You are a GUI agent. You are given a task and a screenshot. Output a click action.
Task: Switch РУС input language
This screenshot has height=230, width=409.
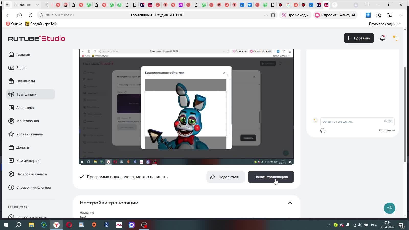(x=374, y=225)
